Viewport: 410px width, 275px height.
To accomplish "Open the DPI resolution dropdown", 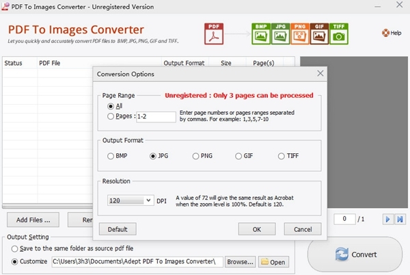I will [x=148, y=200].
